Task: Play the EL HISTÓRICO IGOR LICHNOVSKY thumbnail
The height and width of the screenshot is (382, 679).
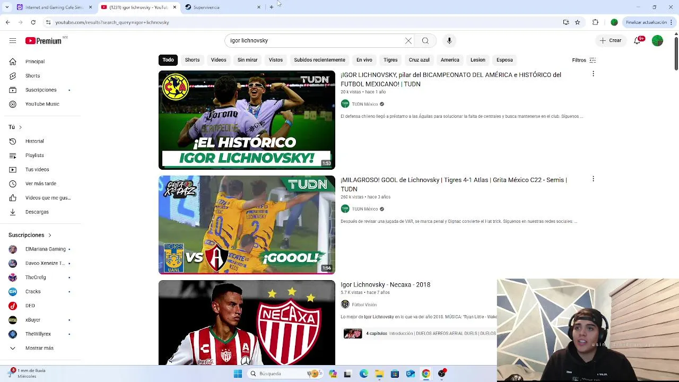Action: tap(247, 120)
